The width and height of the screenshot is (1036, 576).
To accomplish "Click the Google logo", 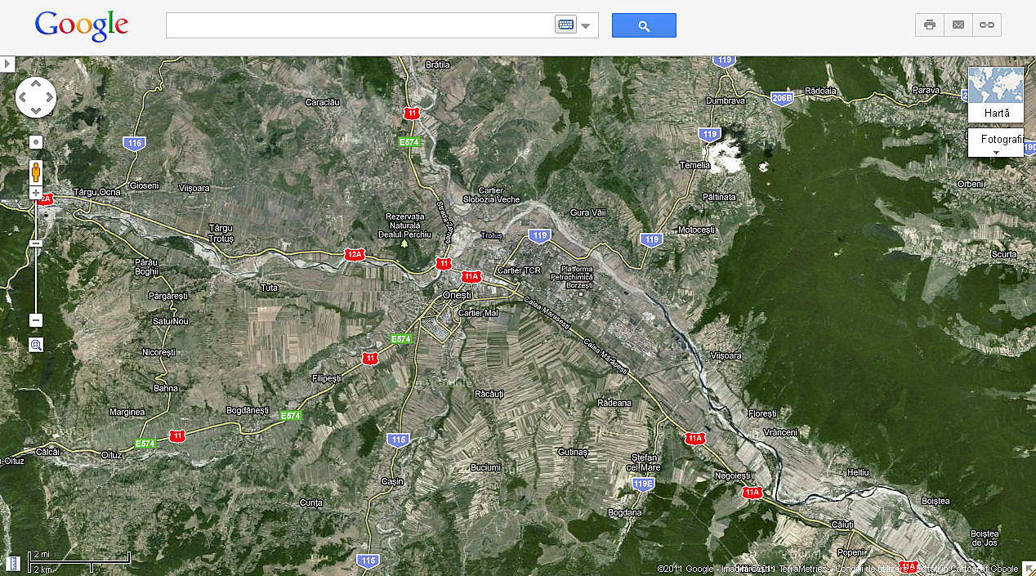I will 81,25.
